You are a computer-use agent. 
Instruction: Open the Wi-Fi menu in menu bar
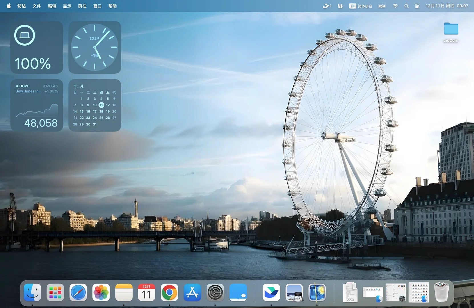(x=395, y=6)
